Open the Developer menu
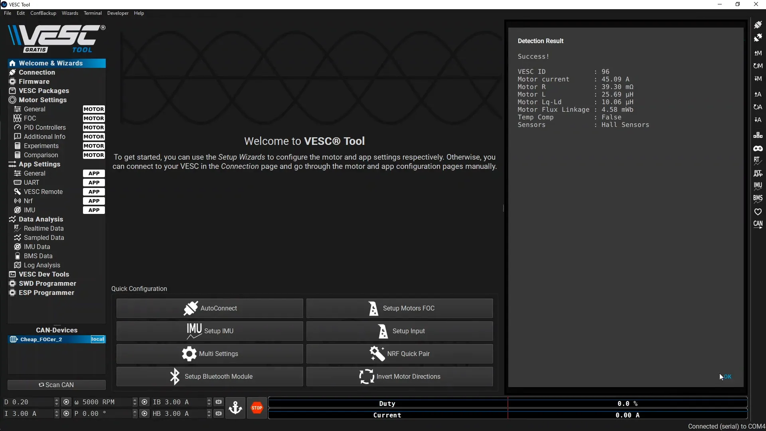 pos(118,13)
